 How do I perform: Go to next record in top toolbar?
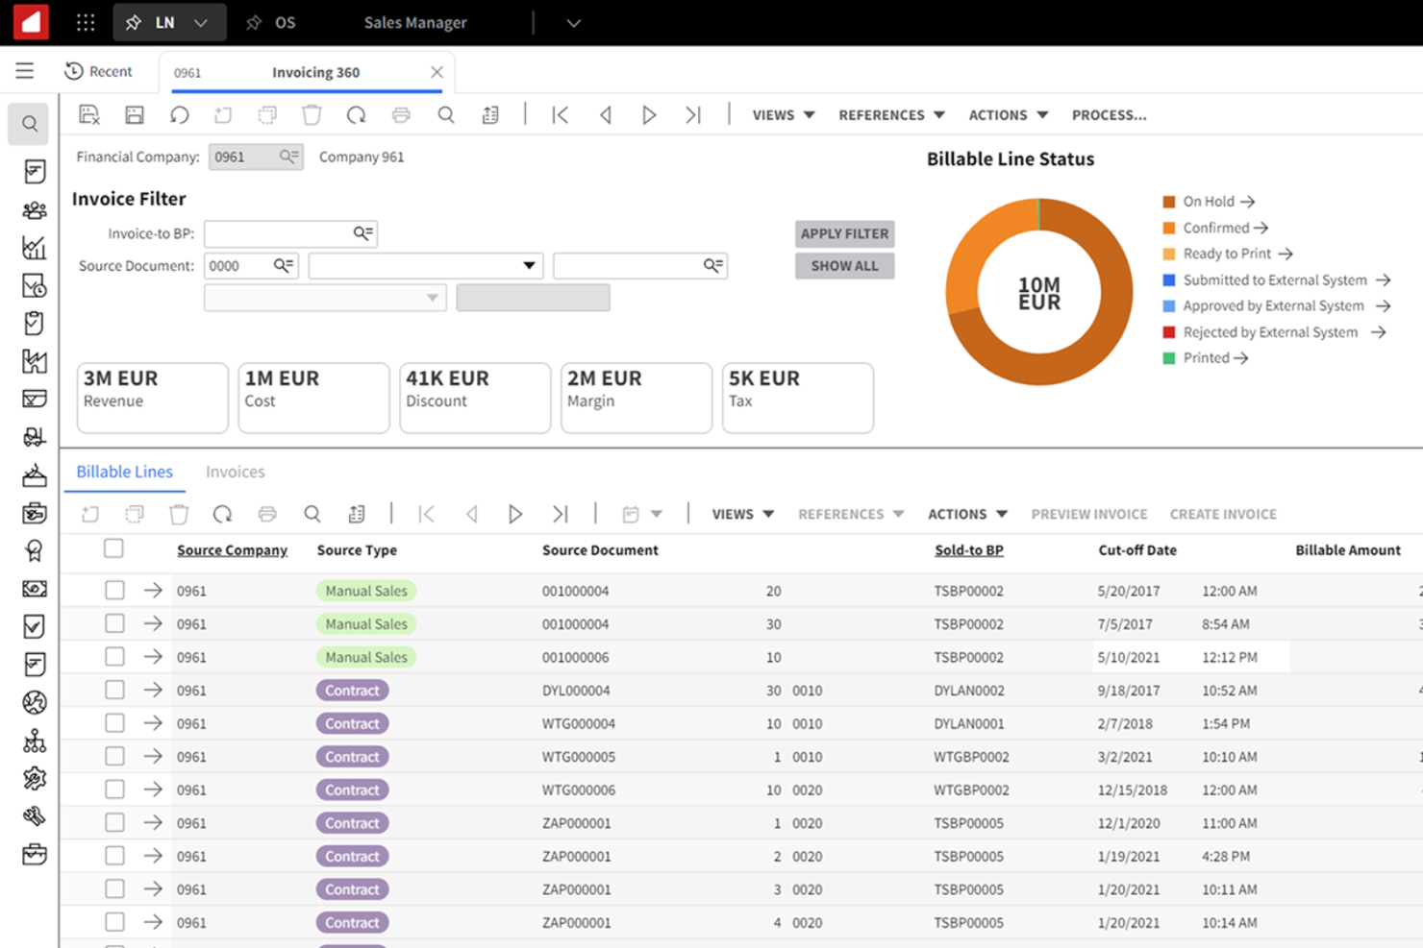coord(649,115)
